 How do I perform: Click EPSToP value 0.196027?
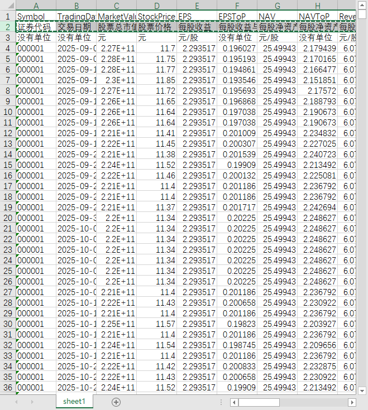(x=237, y=49)
